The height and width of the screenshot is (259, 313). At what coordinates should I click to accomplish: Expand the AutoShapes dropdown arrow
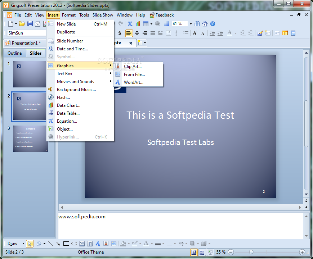[x=44, y=244]
